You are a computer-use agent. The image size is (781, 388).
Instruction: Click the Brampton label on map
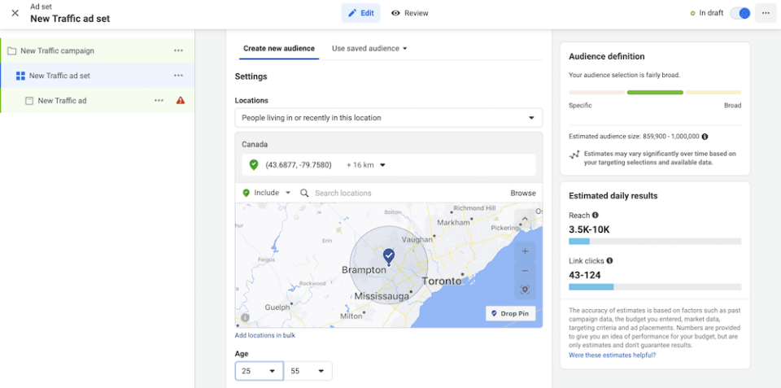coord(364,269)
